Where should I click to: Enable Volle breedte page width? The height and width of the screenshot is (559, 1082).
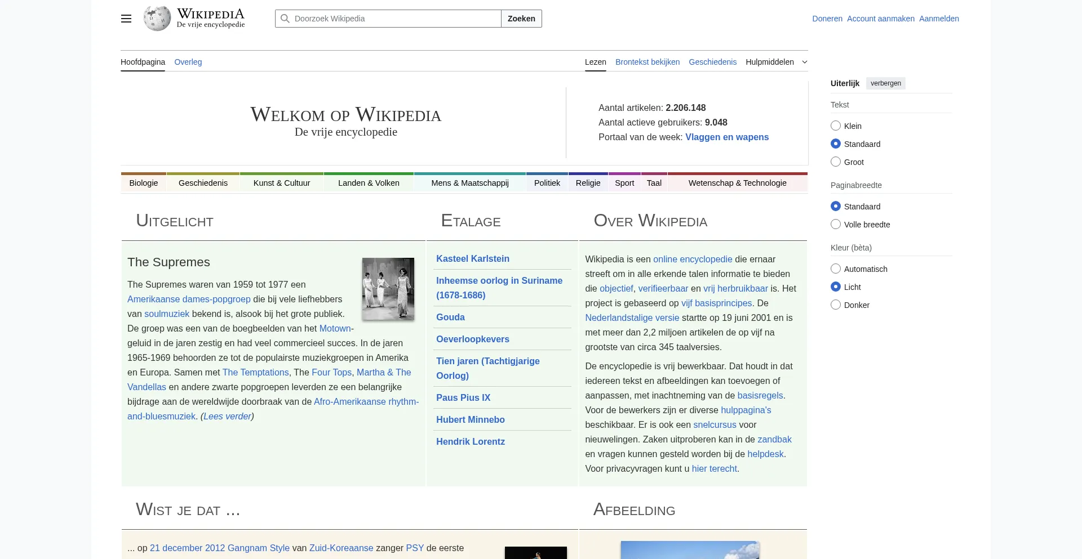click(836, 223)
